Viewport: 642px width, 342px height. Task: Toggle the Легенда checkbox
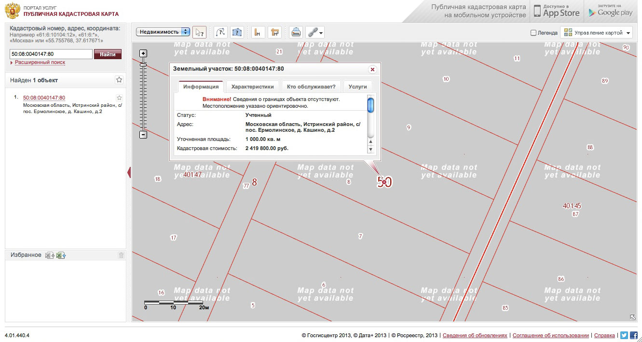(x=533, y=33)
